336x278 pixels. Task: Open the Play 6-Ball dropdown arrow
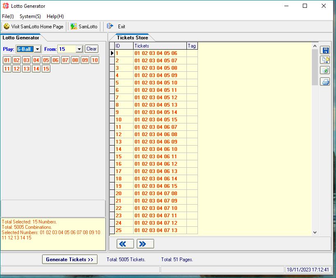click(38, 49)
